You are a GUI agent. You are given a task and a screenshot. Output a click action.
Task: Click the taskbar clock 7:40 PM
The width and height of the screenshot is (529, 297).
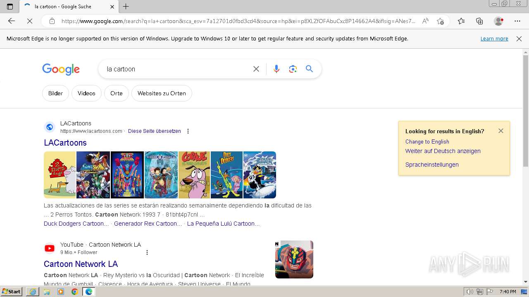tap(508, 292)
